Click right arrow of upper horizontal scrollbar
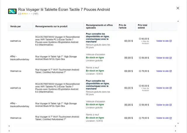 coord(175,126)
